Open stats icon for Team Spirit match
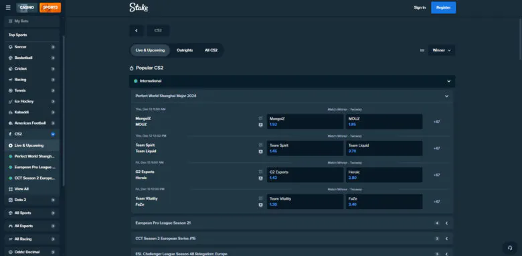The height and width of the screenshot is (256, 522). point(260,145)
